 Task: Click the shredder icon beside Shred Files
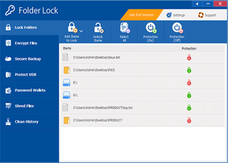[x=8, y=106]
